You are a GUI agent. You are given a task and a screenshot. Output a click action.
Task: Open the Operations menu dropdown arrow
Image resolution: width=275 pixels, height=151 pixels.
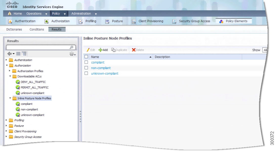point(46,14)
